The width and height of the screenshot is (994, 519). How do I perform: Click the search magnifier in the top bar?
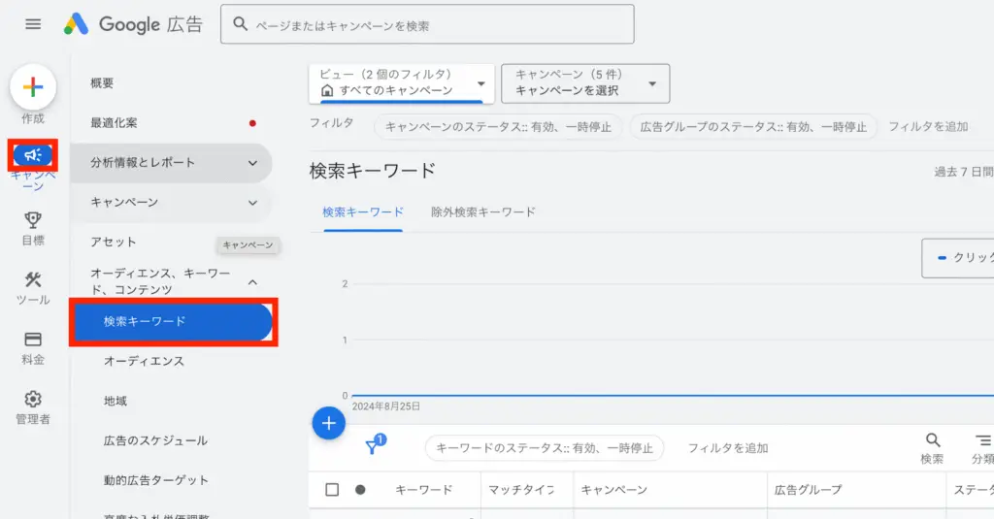coord(241,24)
